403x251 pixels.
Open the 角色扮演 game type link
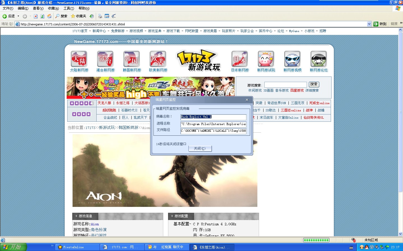(99, 230)
